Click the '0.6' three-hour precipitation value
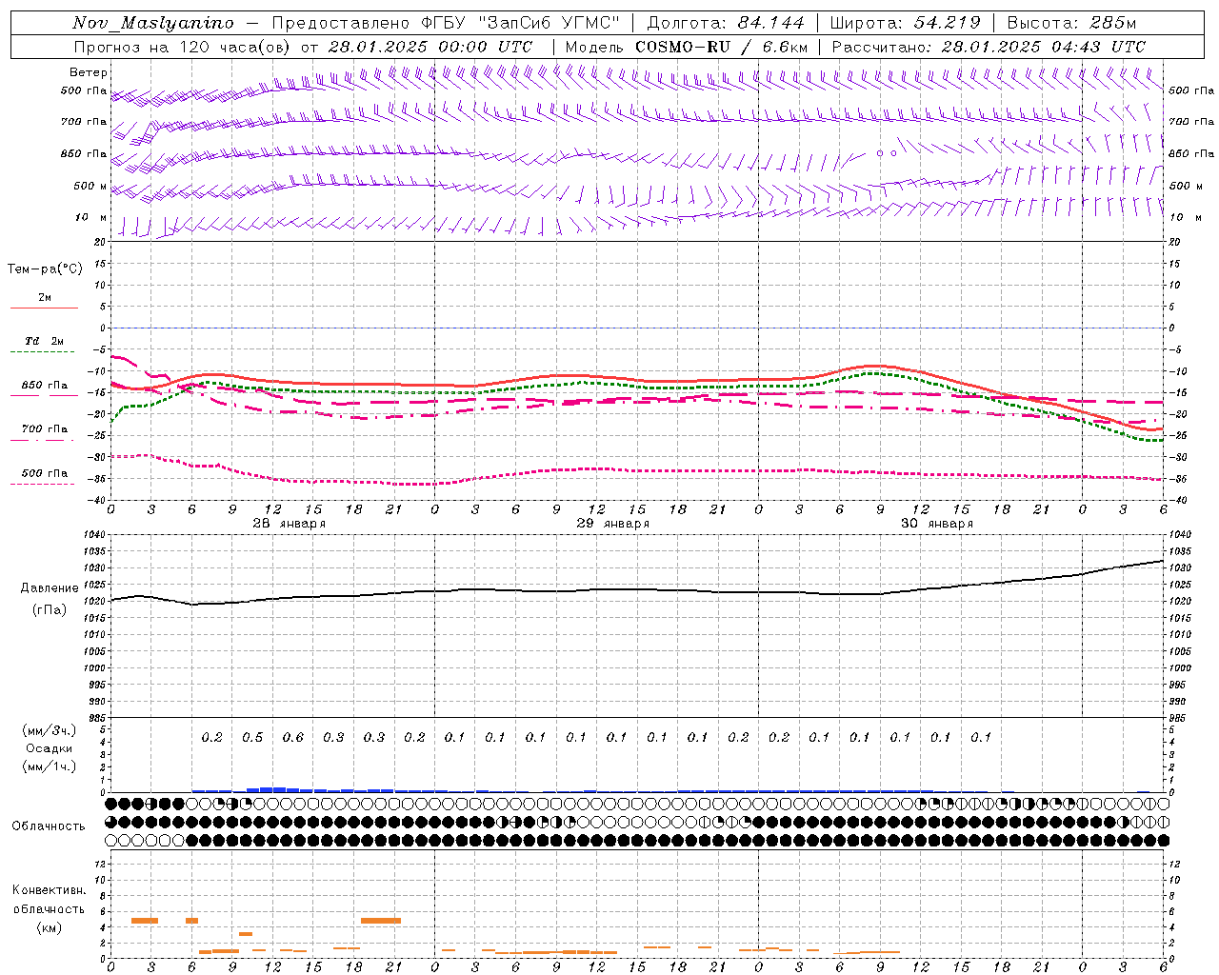 click(x=293, y=738)
